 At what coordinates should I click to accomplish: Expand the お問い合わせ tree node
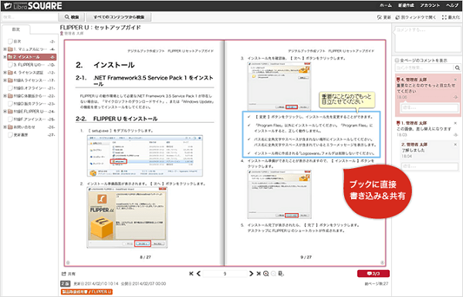click(5, 127)
